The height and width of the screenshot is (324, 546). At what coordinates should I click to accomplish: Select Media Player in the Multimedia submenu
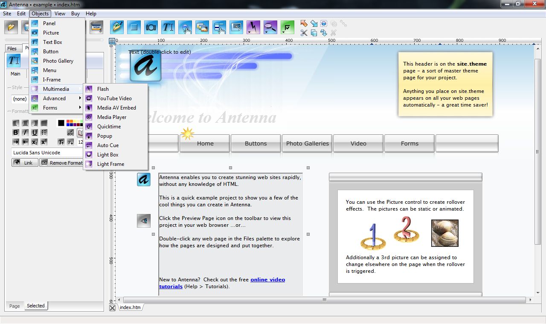point(116,117)
